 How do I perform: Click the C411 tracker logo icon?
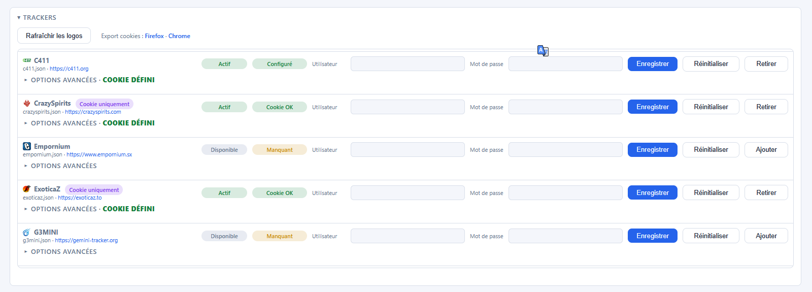[27, 60]
